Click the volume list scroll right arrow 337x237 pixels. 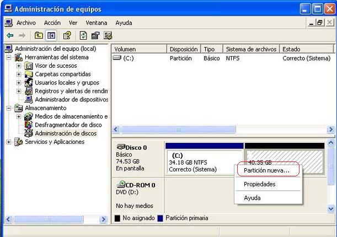[330, 130]
